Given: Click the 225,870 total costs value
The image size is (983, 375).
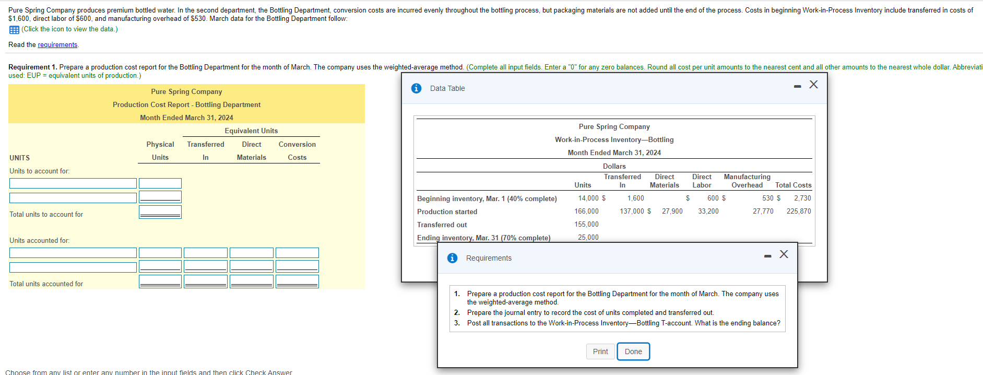Looking at the screenshot, I should (x=799, y=211).
